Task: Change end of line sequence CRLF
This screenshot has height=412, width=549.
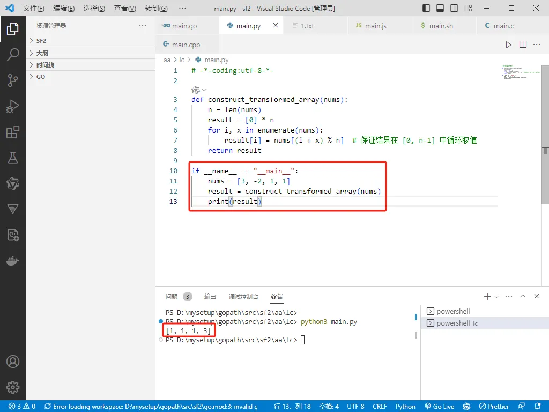Action: 380,407
